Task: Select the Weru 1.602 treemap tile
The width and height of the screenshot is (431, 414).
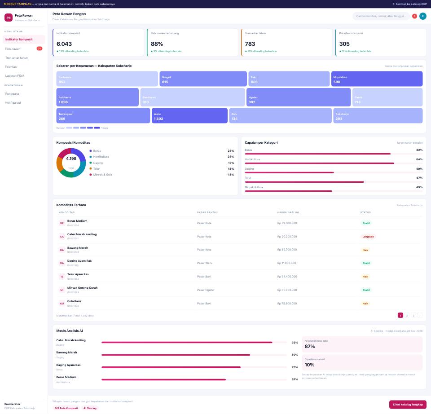Action: 189,116
